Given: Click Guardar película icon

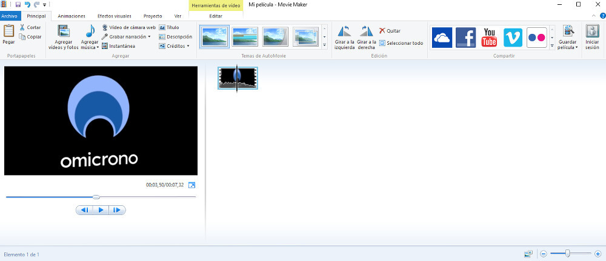Looking at the screenshot, I should (x=568, y=31).
